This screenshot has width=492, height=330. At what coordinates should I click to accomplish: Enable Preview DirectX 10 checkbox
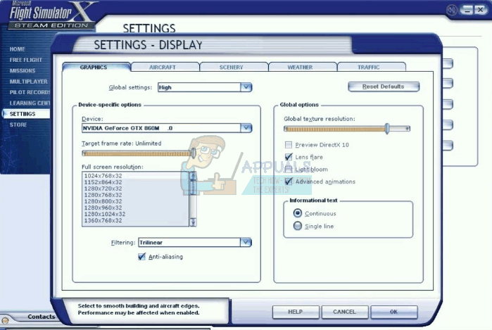(289, 145)
